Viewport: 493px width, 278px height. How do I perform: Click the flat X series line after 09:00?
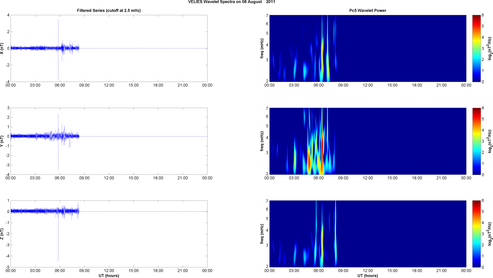144,48
